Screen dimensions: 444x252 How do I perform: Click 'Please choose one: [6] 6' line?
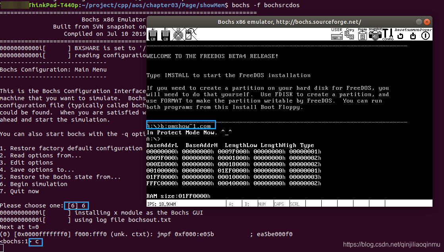coord(43,205)
